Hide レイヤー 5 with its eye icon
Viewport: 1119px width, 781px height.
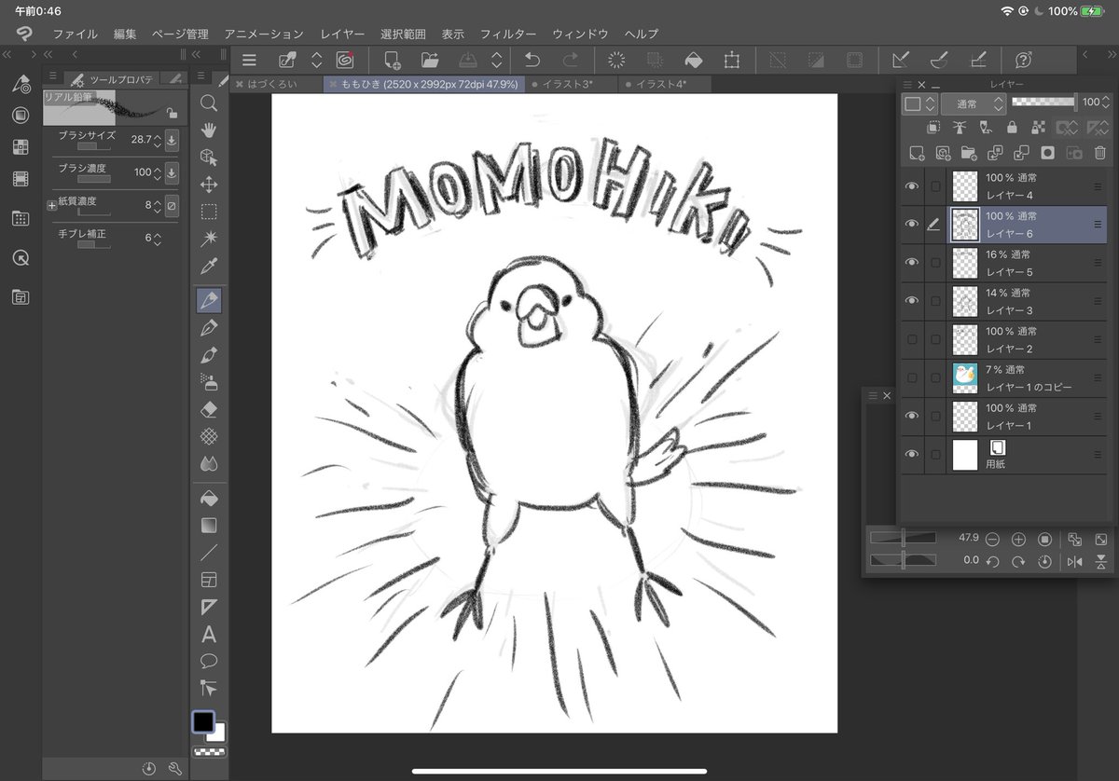[x=912, y=263]
